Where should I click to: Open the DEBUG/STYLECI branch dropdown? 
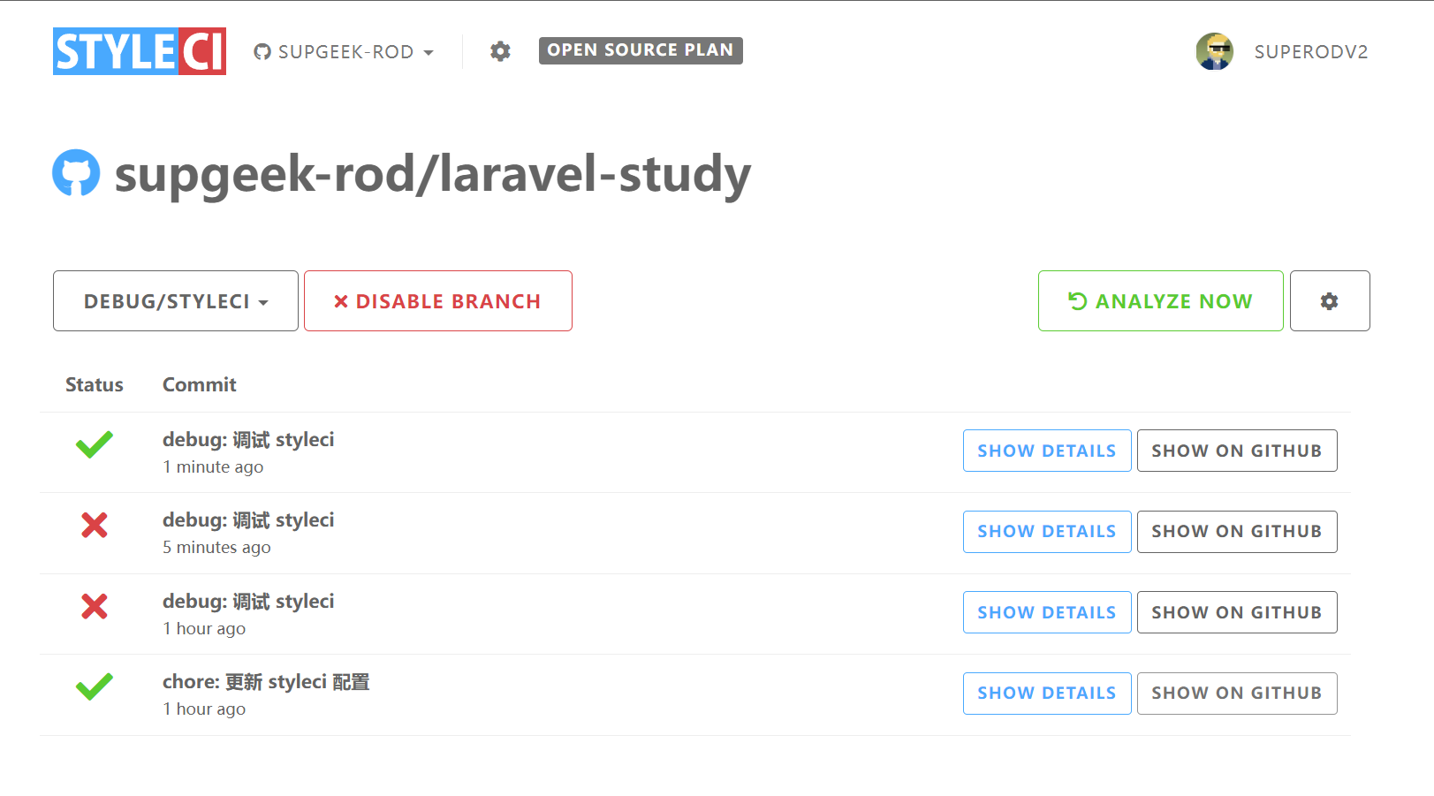(x=175, y=301)
